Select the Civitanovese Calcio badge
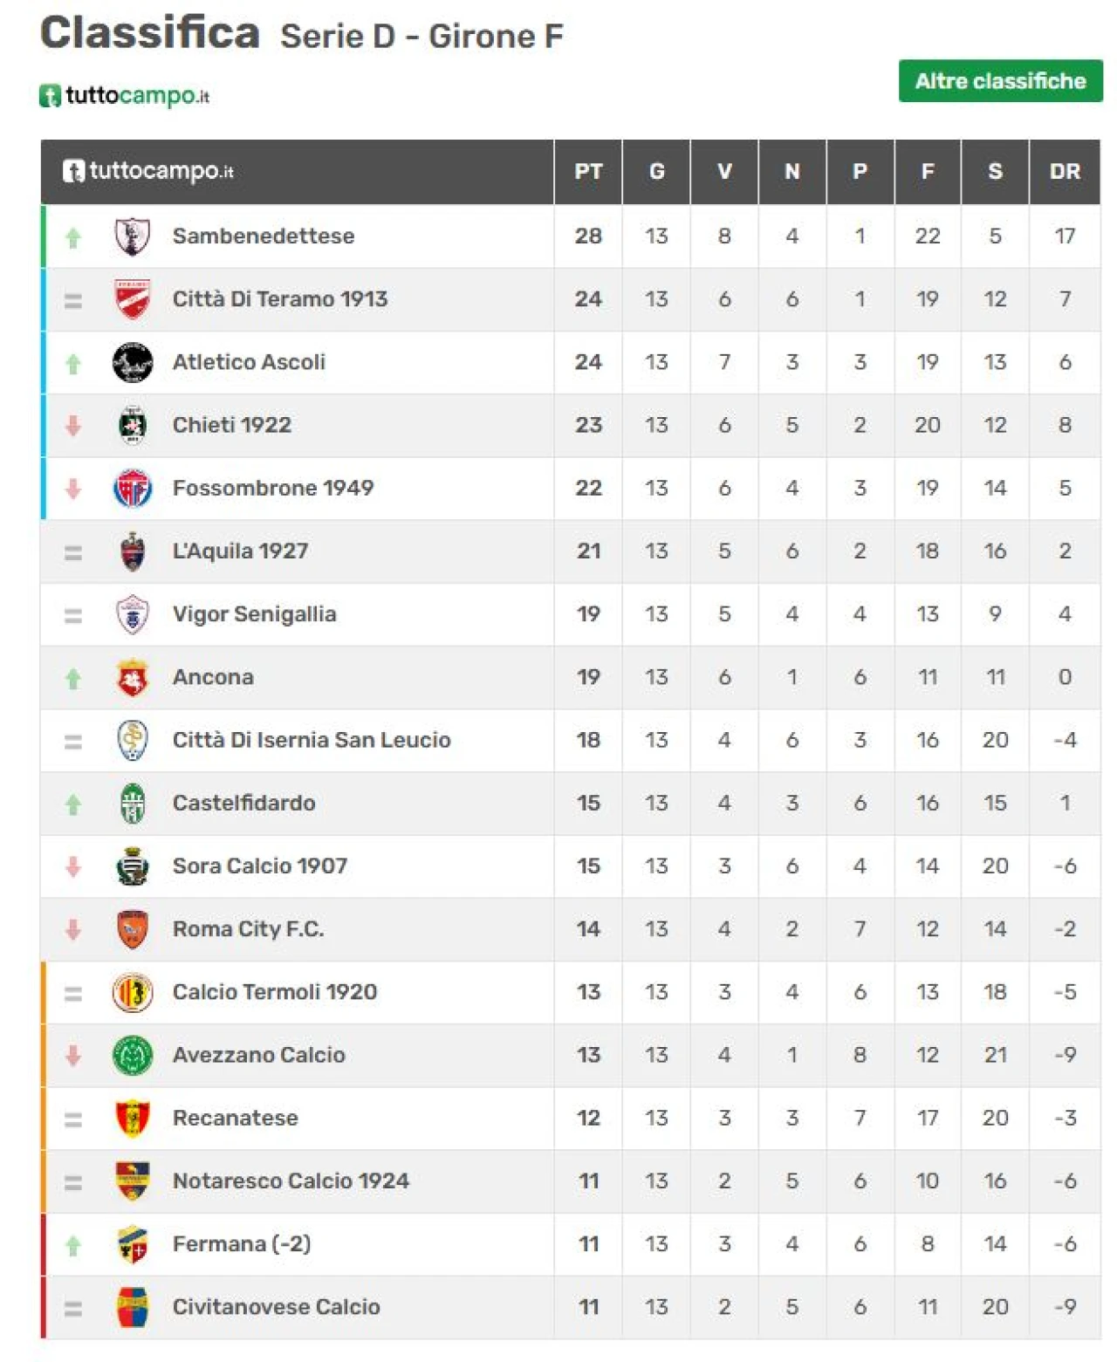 [x=133, y=1307]
